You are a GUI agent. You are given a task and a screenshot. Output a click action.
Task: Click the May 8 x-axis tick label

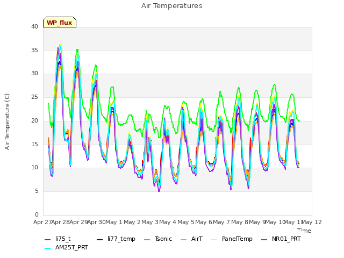240,222
